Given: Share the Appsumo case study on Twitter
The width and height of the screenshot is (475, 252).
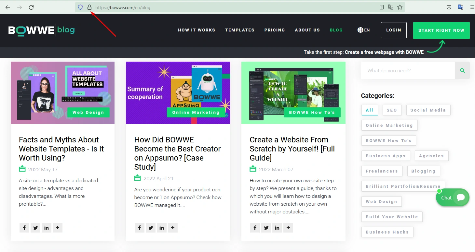Looking at the screenshot, I should click(x=151, y=228).
